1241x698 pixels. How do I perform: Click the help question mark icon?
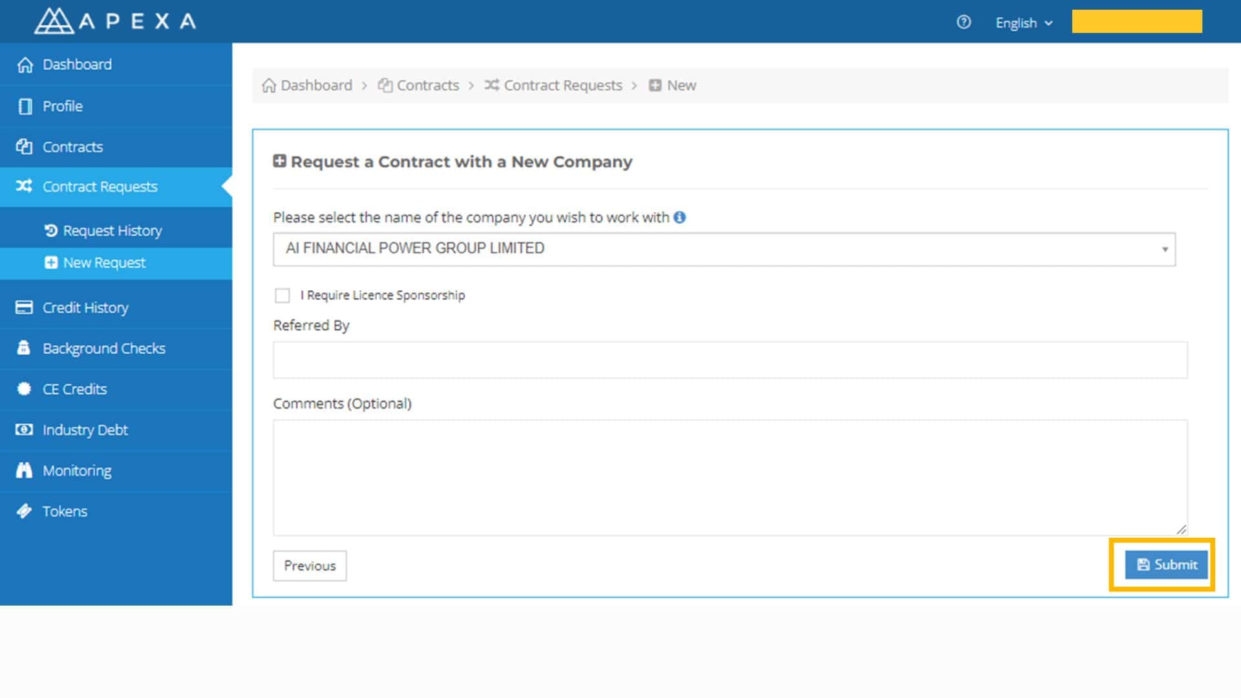point(964,22)
